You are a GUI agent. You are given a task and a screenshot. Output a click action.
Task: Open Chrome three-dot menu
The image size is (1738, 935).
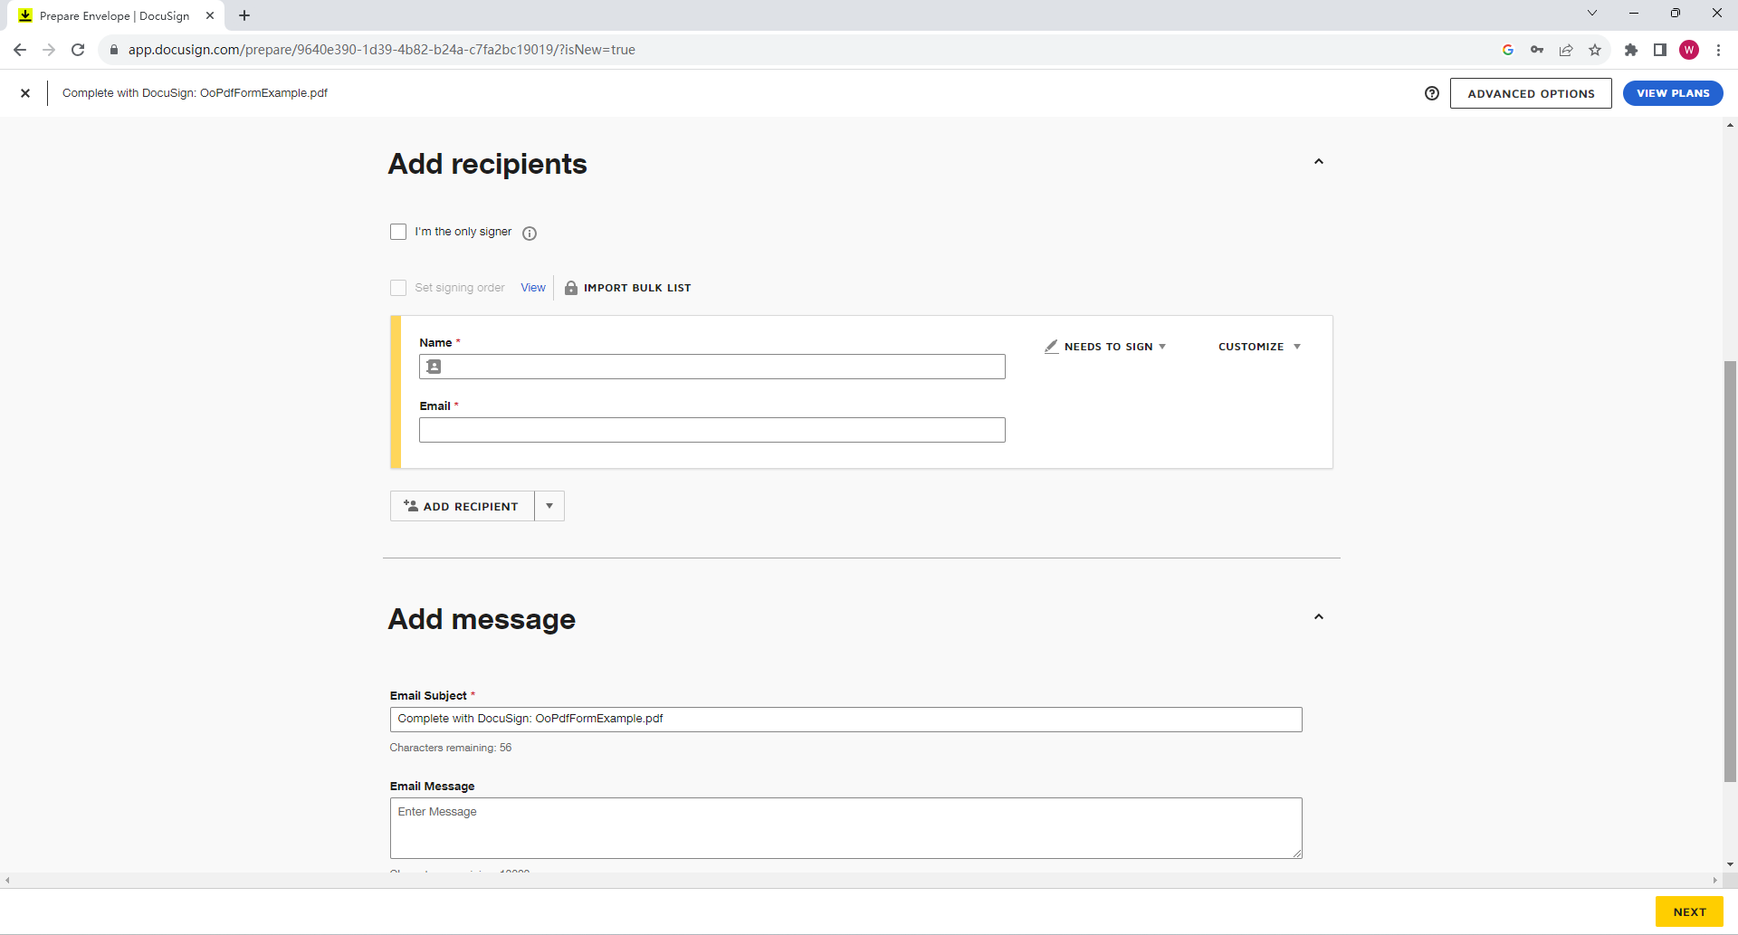coord(1718,50)
